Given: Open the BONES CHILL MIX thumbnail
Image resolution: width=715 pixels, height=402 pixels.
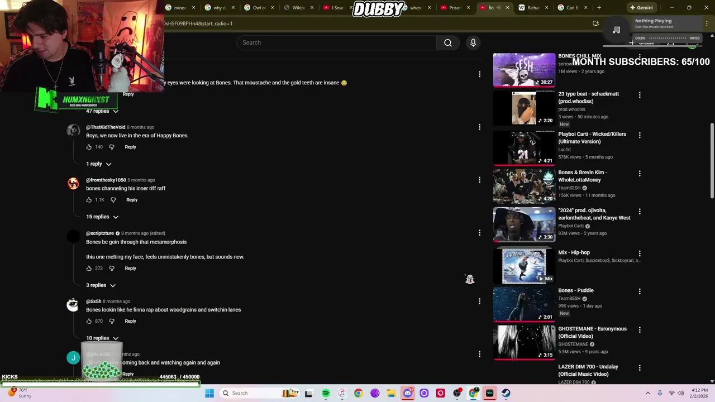Looking at the screenshot, I should (x=524, y=69).
